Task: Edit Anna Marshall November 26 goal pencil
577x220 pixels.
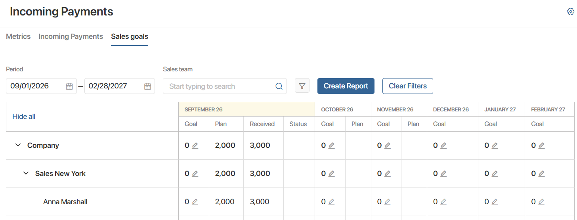Action: coord(388,202)
